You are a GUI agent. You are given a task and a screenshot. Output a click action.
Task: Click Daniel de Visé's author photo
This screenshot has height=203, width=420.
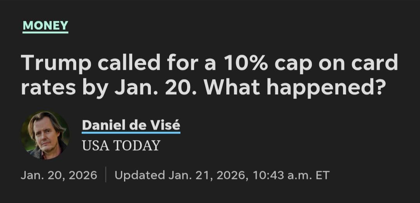pos(45,135)
